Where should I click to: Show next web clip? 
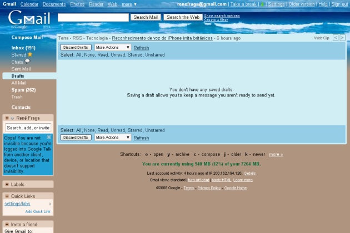pos(342,38)
